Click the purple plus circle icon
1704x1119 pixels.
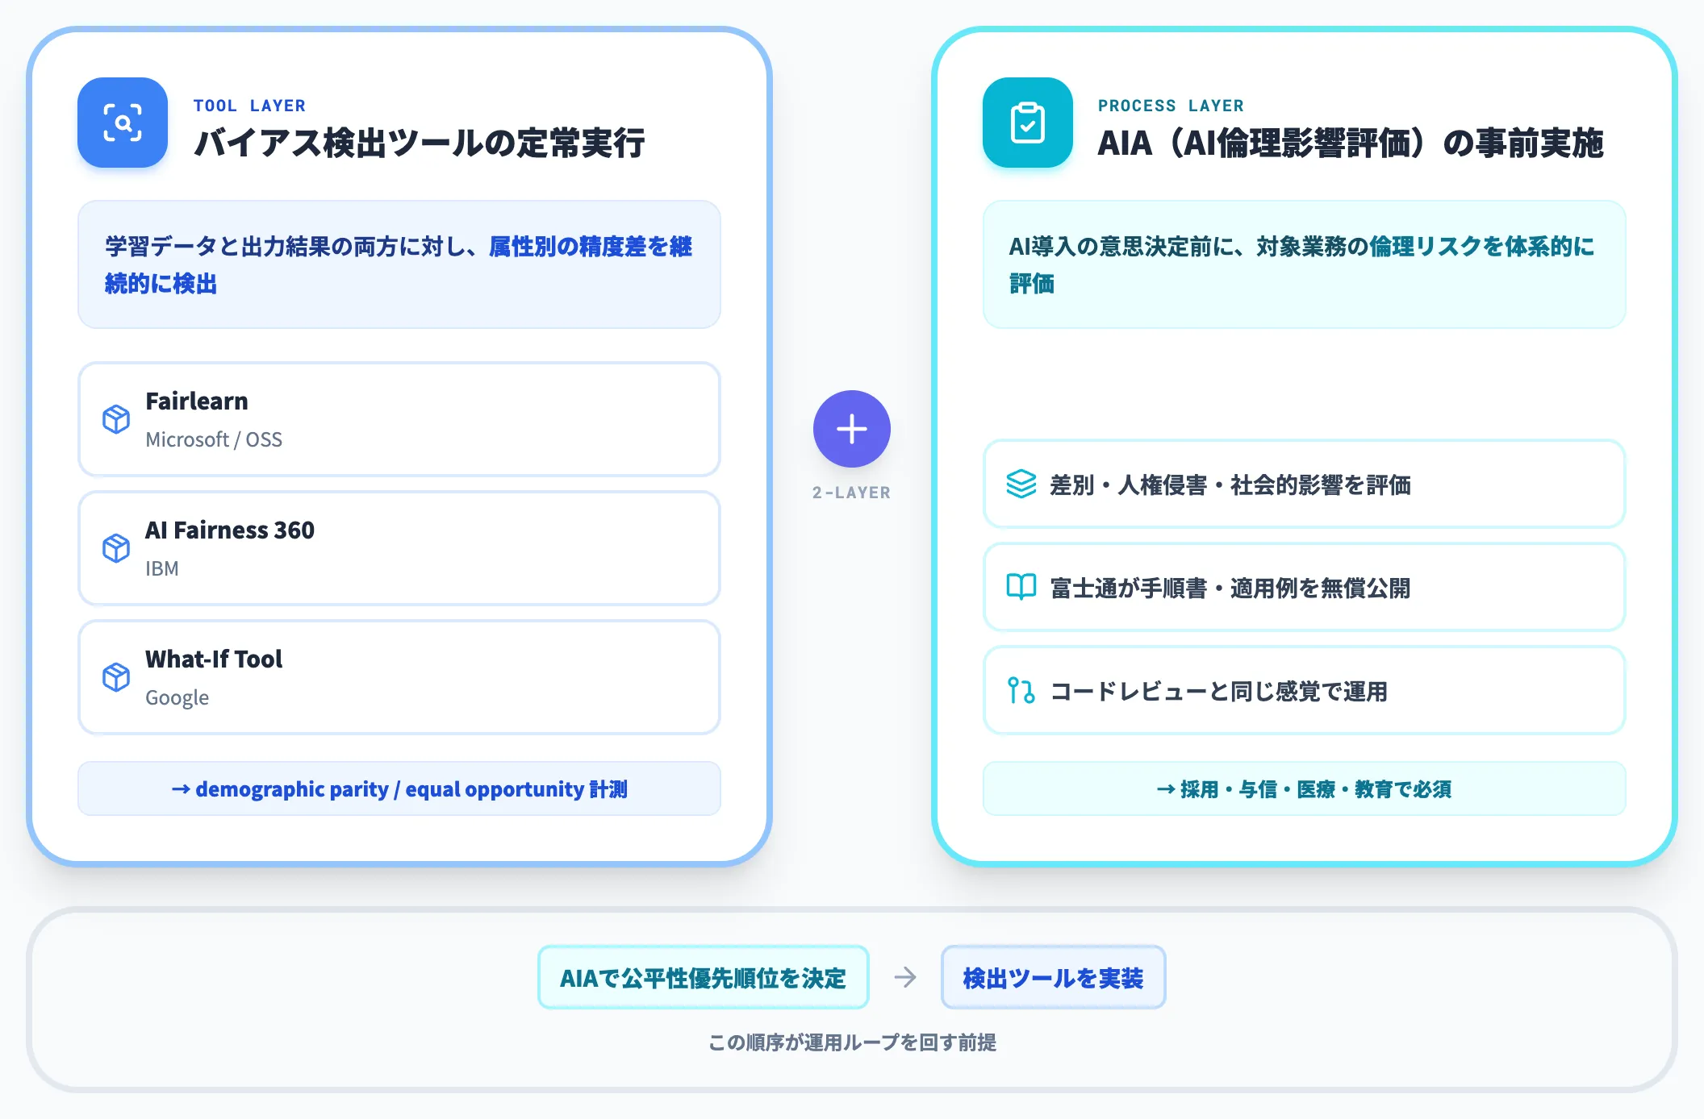(x=852, y=429)
